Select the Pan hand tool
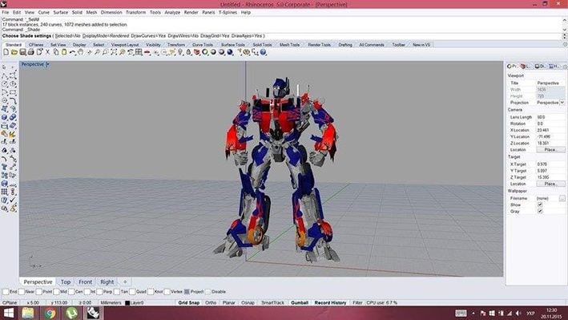Screen dimensions: 568x320 click(80, 52)
